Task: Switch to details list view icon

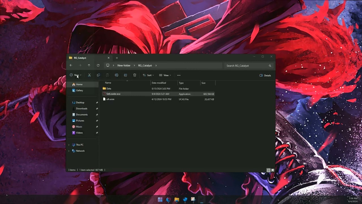Action: pyautogui.click(x=268, y=170)
